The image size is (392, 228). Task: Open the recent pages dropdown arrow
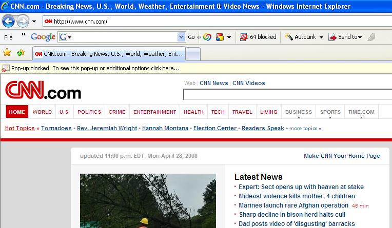[34, 22]
